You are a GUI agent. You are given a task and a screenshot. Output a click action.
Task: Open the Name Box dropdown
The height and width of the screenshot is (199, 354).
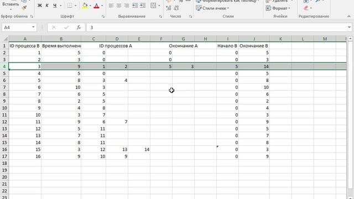(x=33, y=27)
